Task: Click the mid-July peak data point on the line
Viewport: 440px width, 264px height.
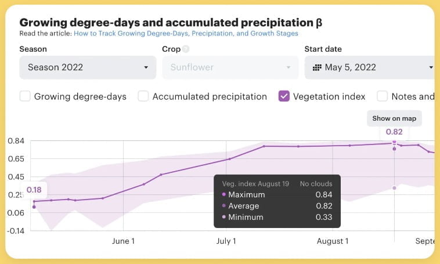Action: (x=264, y=146)
